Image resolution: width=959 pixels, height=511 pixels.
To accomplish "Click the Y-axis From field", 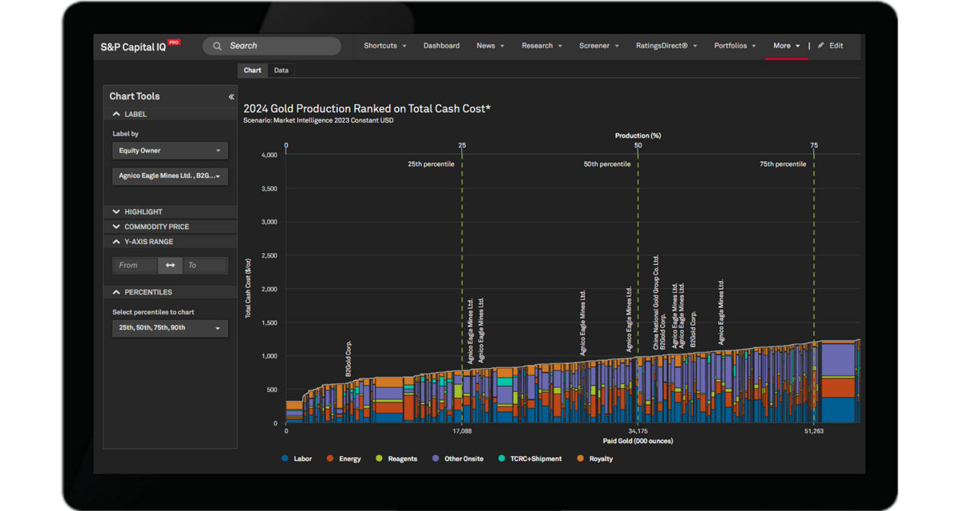I will [x=135, y=265].
